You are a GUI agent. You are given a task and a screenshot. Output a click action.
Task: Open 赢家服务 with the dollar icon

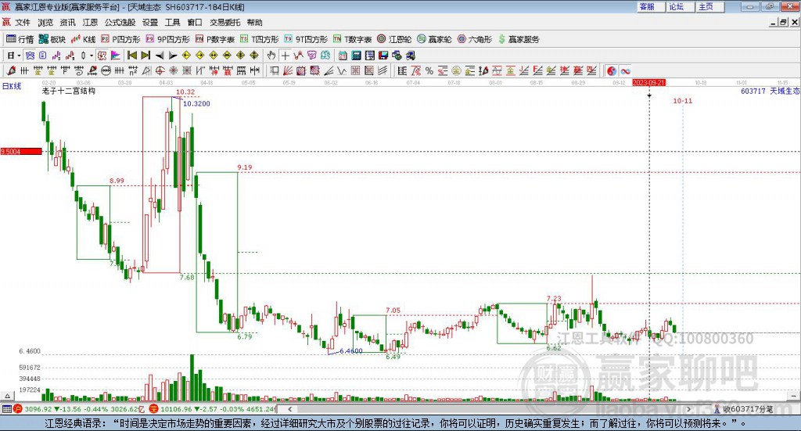click(519, 39)
